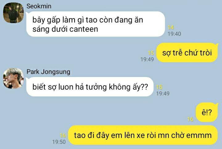
Task: Open Park Jongsung's profile picture
Action: (14, 78)
